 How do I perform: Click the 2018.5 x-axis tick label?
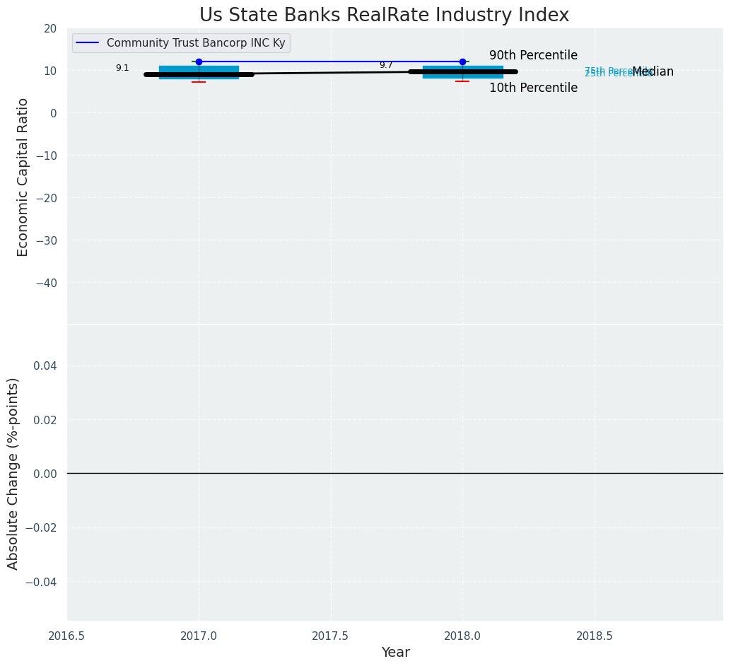595,635
